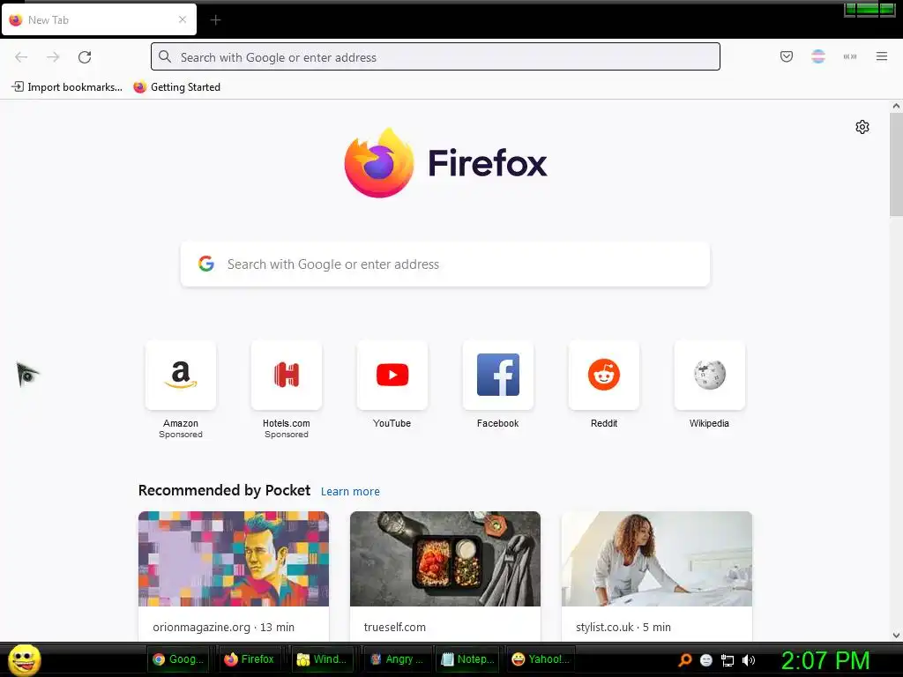Open the volume speaker tray icon

[x=749, y=660]
